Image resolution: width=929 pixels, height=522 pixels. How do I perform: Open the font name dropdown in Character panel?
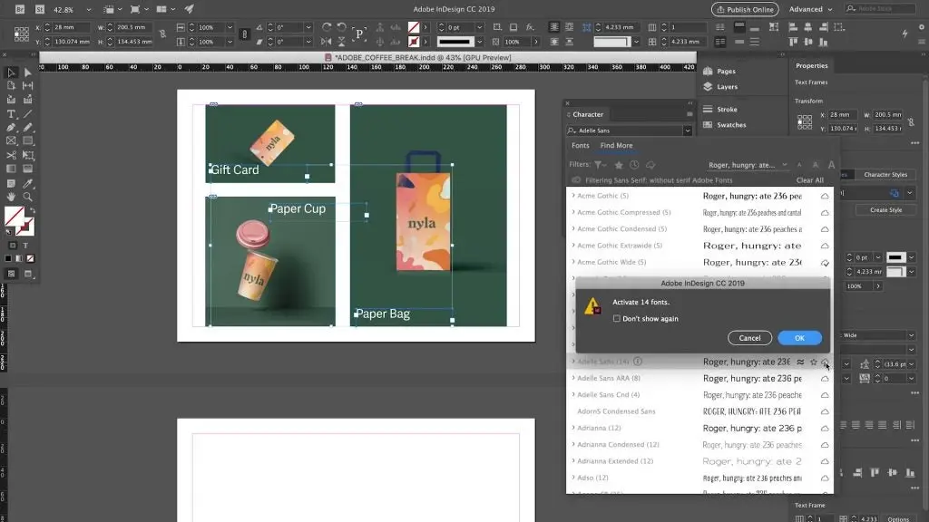point(688,130)
